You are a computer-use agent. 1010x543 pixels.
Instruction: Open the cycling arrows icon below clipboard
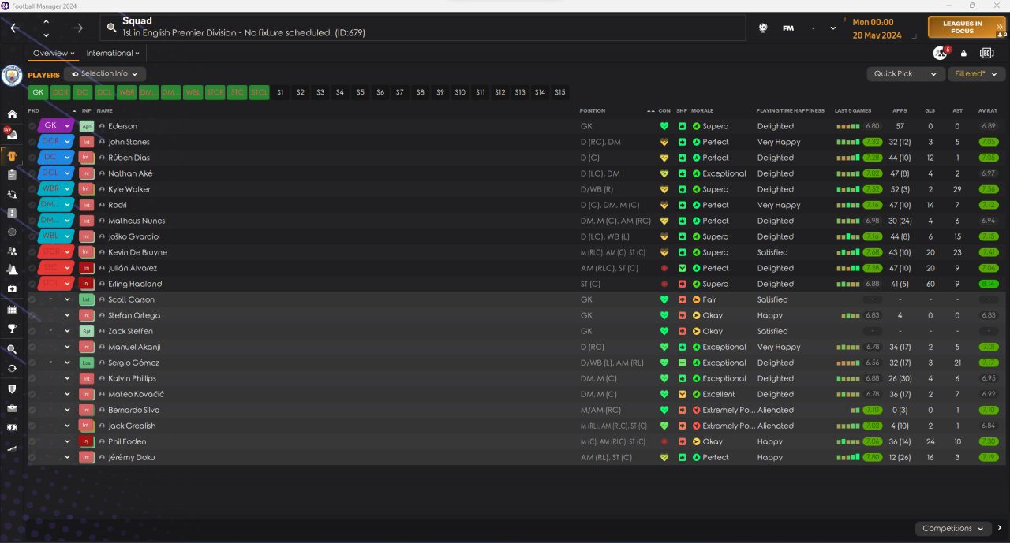point(12,194)
